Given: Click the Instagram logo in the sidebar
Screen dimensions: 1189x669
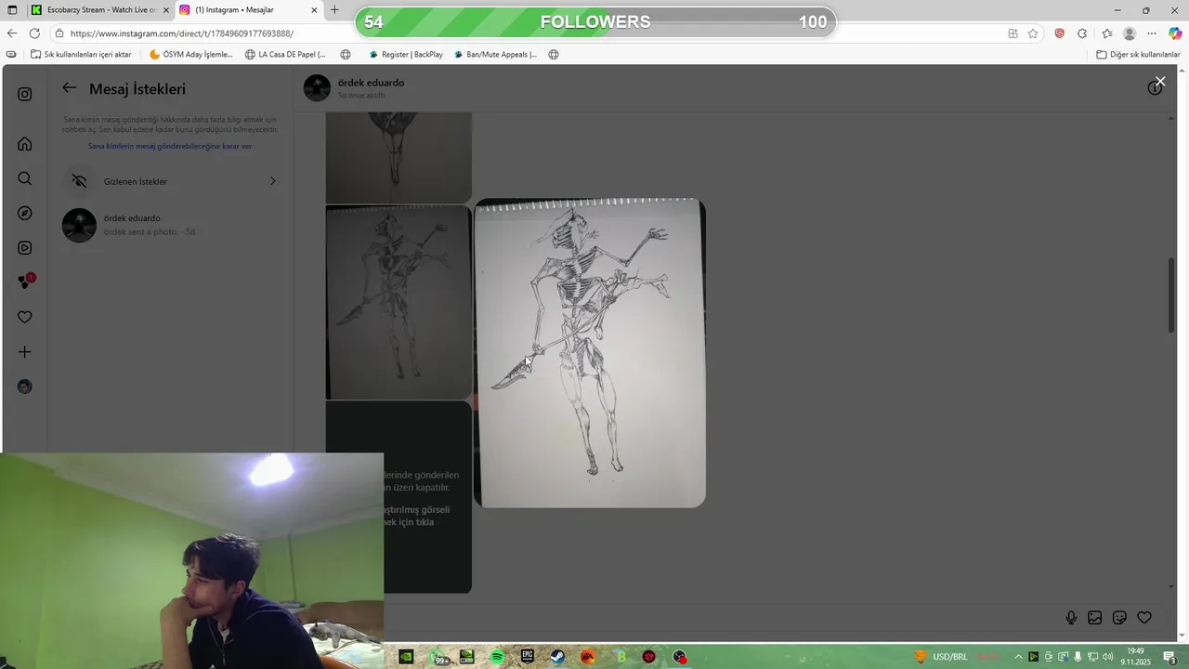Looking at the screenshot, I should click(x=25, y=94).
